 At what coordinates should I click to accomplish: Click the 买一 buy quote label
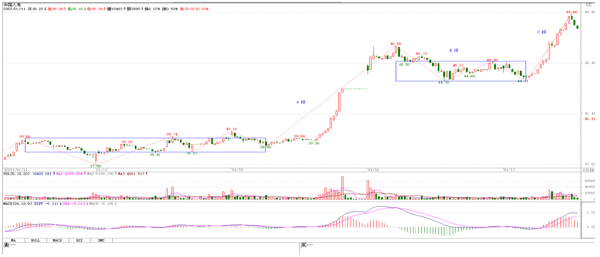pyautogui.click(x=307, y=245)
